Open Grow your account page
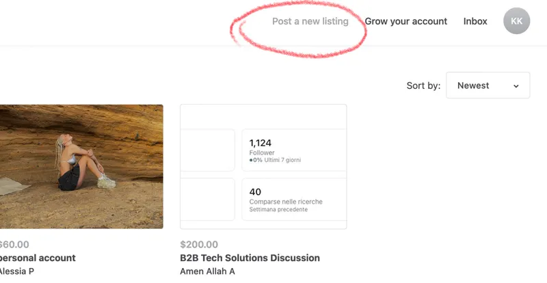Viewport: 547px width, 283px height. click(405, 21)
